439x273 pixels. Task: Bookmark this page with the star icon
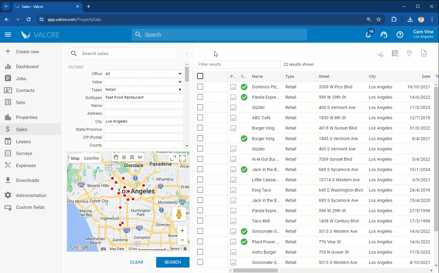pyautogui.click(x=379, y=19)
